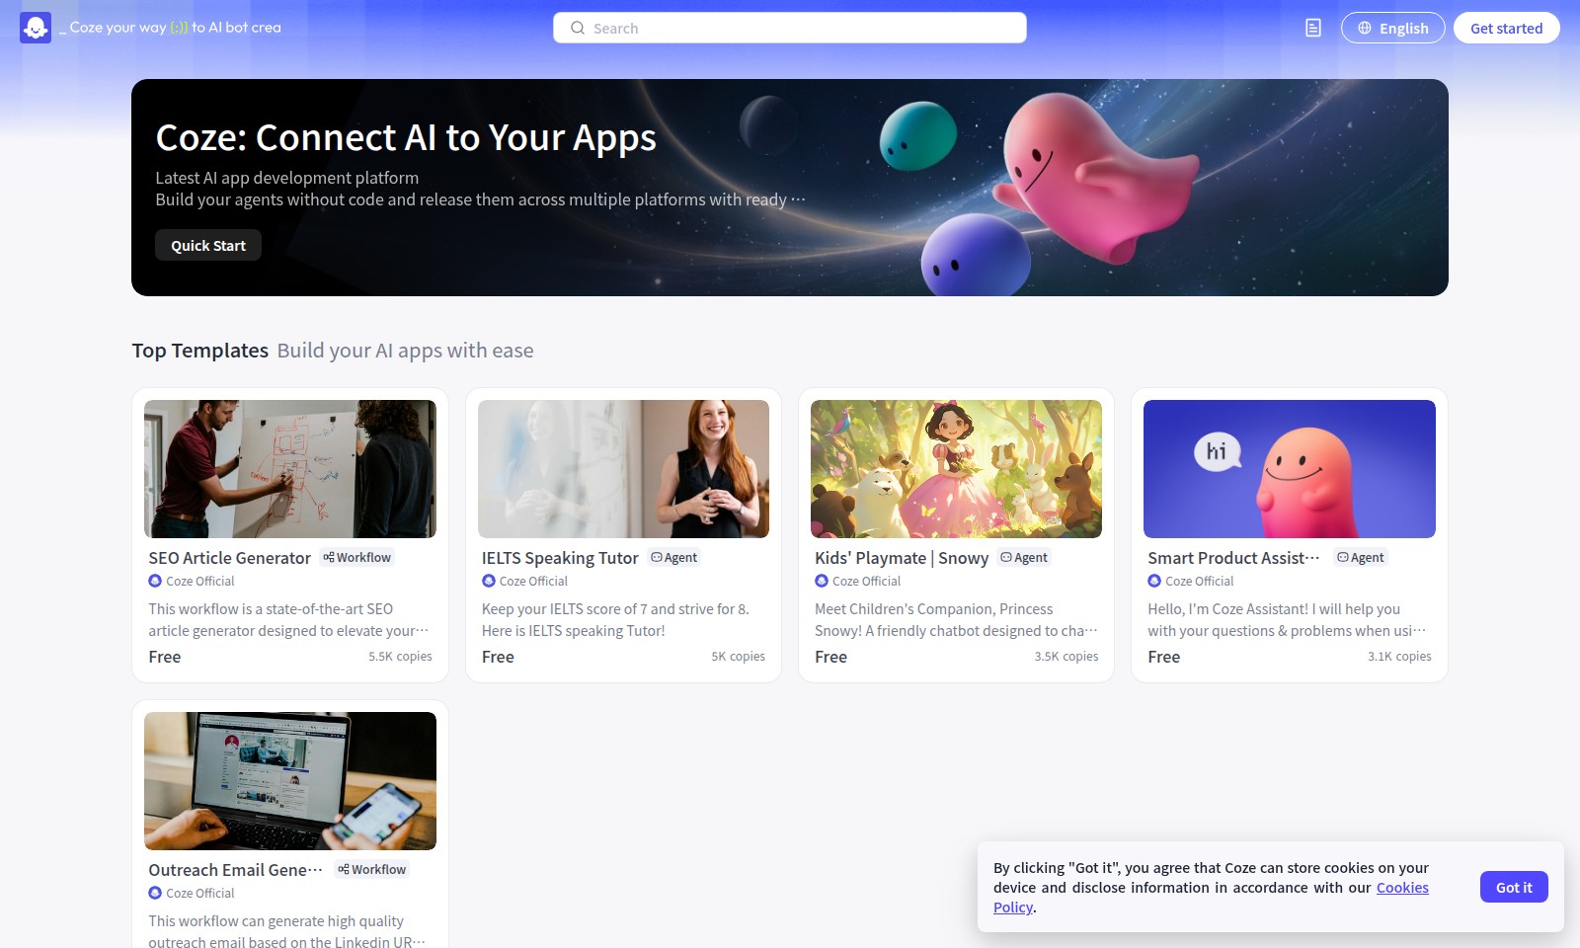
Task: Click 'Meet Children's Companion, Princess' description
Action: point(956,620)
